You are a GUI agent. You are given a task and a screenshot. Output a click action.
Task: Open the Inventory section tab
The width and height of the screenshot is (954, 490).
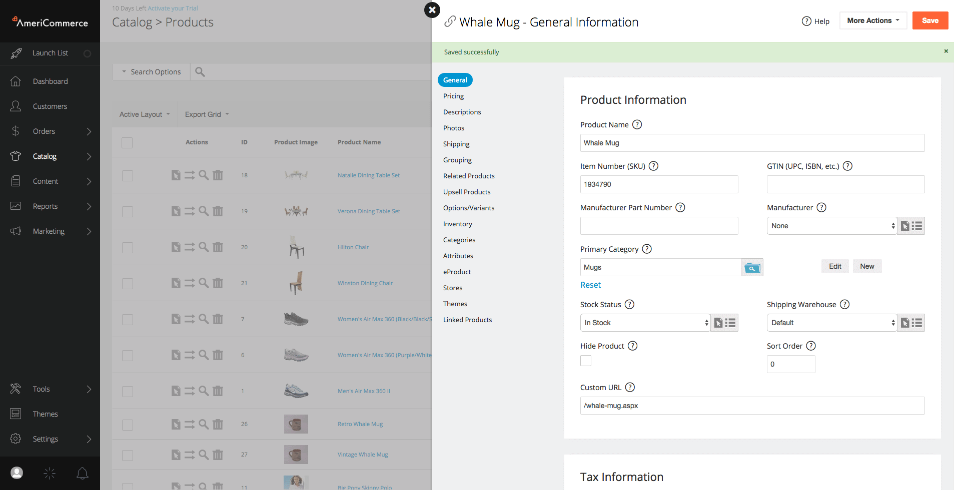click(x=457, y=224)
